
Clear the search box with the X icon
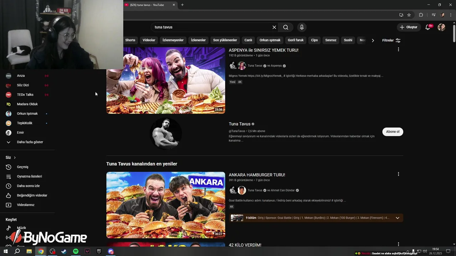274,27
